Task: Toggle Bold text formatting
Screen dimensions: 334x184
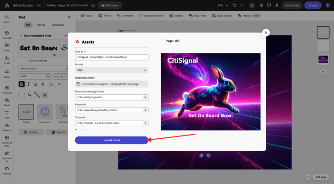Action: click(21, 84)
